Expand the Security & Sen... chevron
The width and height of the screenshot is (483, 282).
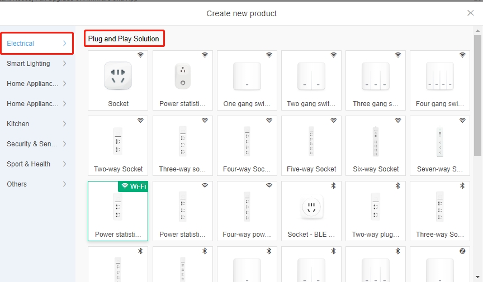tap(65, 144)
